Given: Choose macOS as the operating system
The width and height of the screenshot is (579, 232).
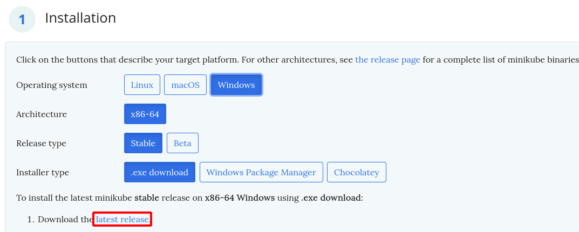Looking at the screenshot, I should coord(186,85).
